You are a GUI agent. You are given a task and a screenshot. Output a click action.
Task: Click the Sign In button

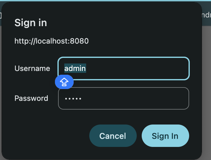(165, 136)
